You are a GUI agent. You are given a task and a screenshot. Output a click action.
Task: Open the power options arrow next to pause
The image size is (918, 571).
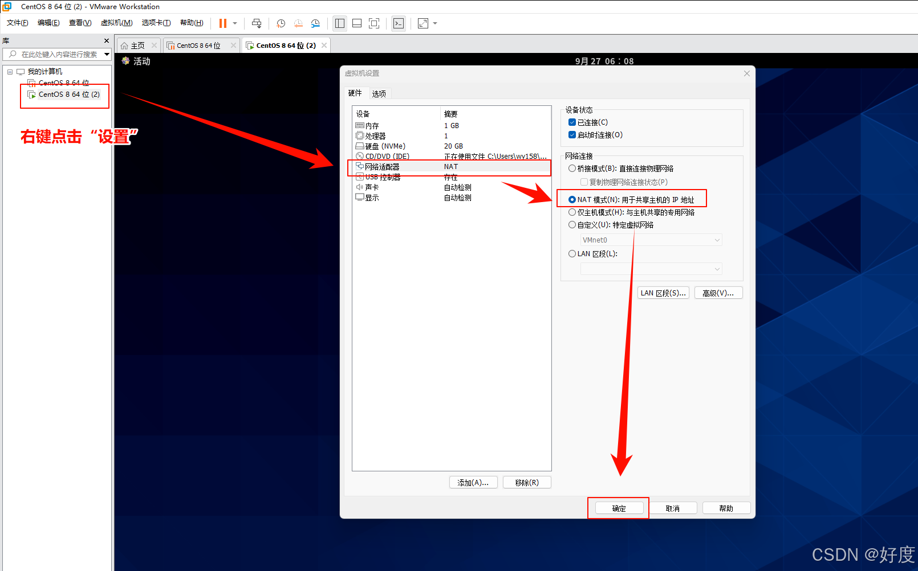point(235,23)
